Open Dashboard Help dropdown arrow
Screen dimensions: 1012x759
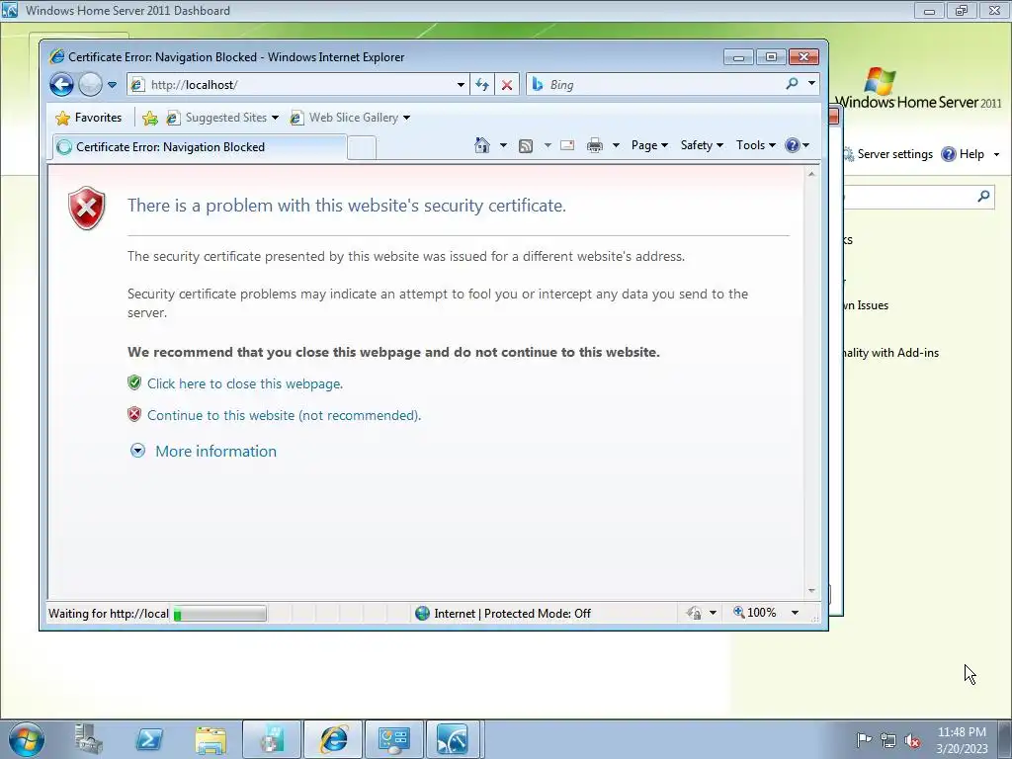click(996, 155)
